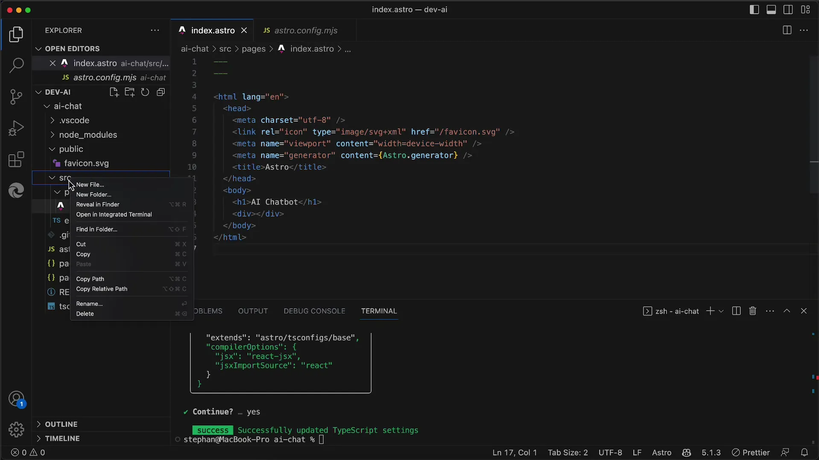The height and width of the screenshot is (460, 819).
Task: Collapse all folders in Explorer
Action: pos(161,92)
